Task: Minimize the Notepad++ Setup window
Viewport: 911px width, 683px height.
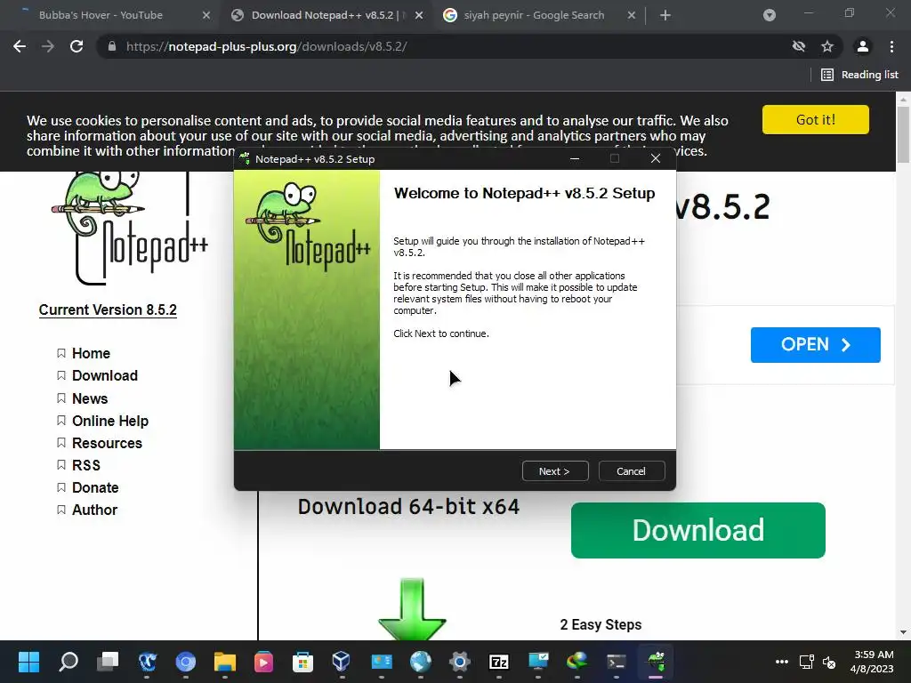Action: [x=575, y=158]
